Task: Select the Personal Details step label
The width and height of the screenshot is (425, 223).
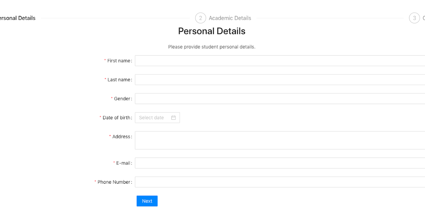Action: pyautogui.click(x=18, y=18)
